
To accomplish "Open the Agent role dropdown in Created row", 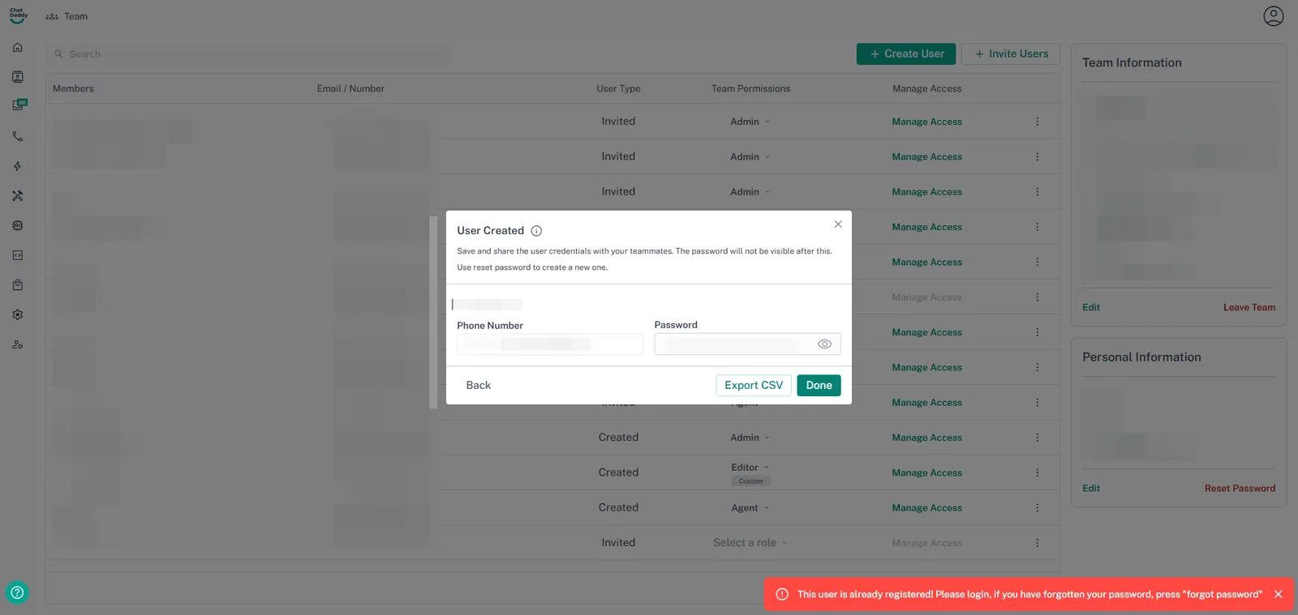I will click(x=750, y=508).
